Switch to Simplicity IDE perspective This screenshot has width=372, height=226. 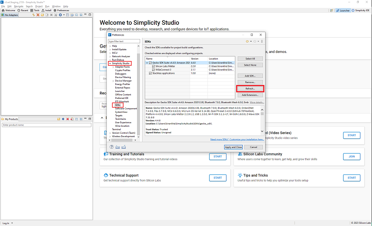click(x=360, y=10)
